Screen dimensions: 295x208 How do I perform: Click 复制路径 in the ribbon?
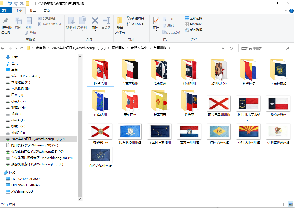[47, 18]
